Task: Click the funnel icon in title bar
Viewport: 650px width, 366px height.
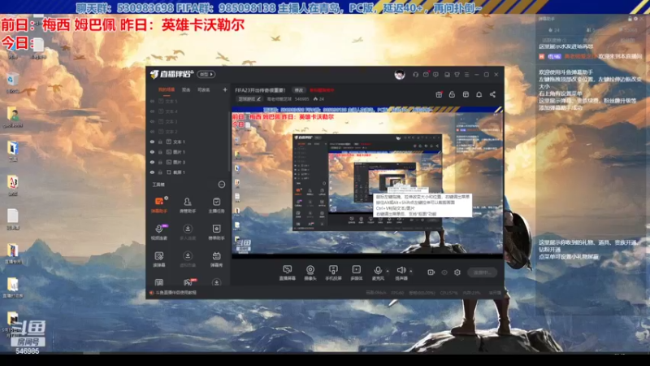Action: [457, 74]
